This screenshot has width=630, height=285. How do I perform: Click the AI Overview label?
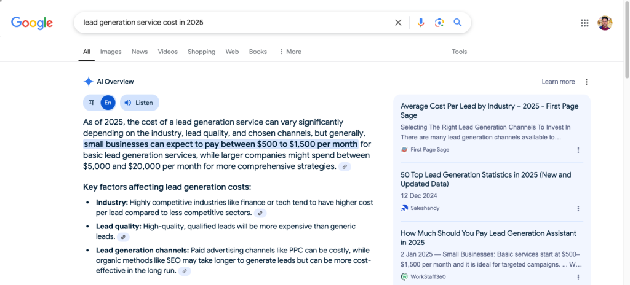tap(115, 82)
